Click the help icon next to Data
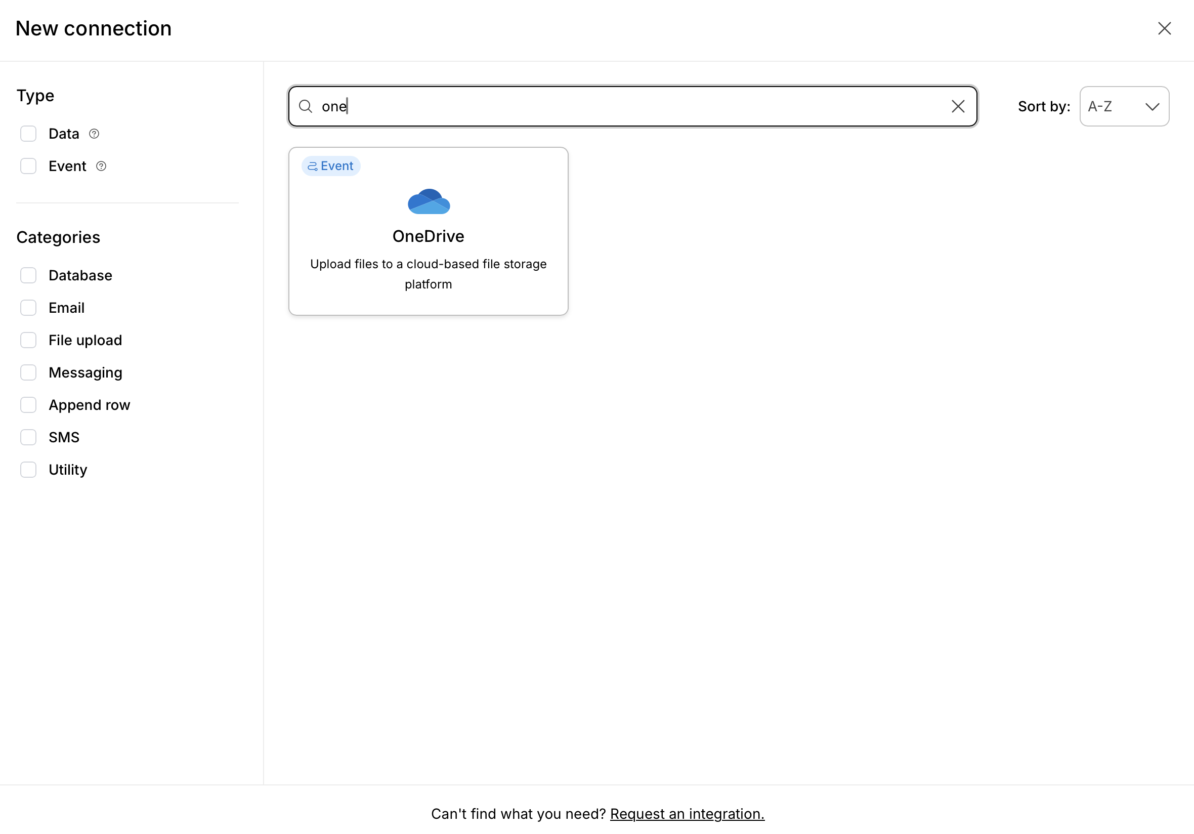1194x834 pixels. point(94,134)
